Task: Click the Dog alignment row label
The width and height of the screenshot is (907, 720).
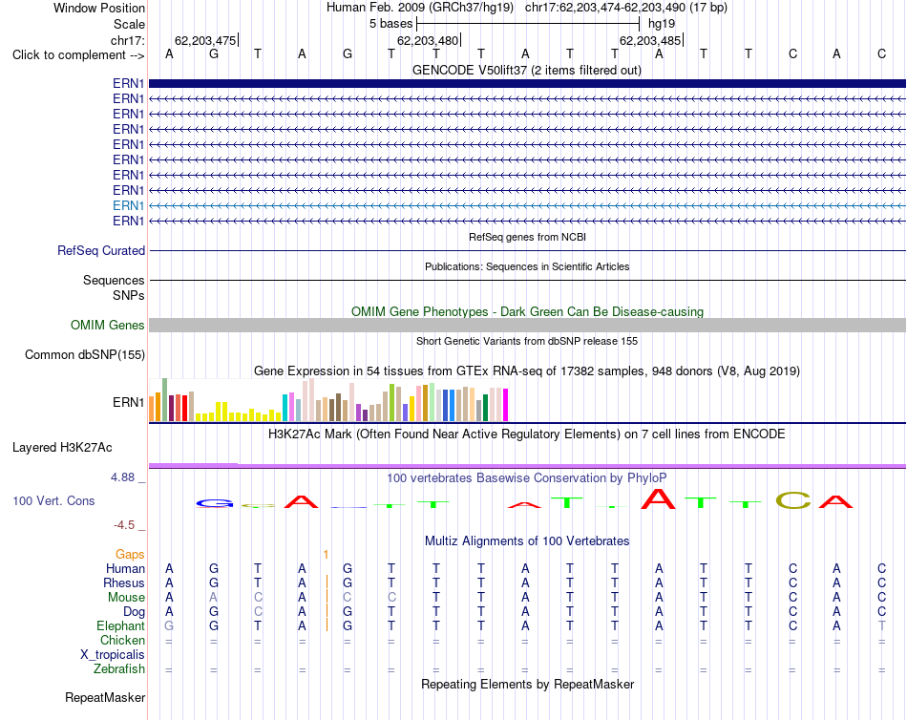Action: [x=134, y=612]
